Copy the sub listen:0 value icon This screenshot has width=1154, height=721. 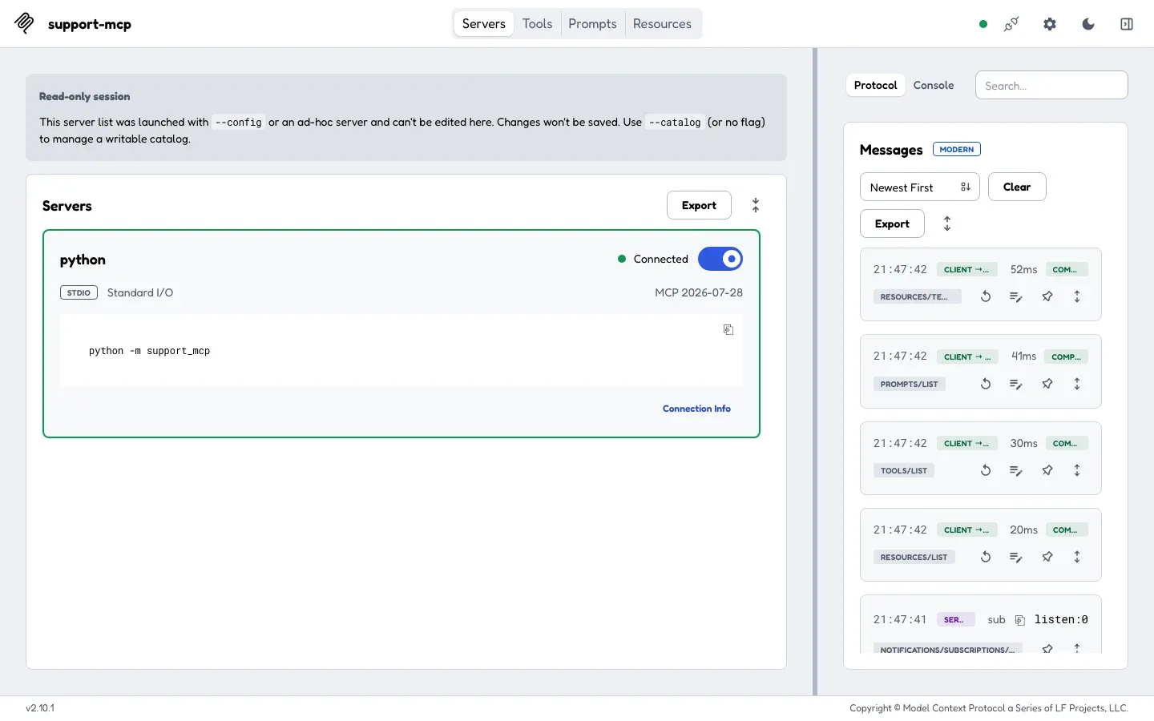tap(1020, 620)
